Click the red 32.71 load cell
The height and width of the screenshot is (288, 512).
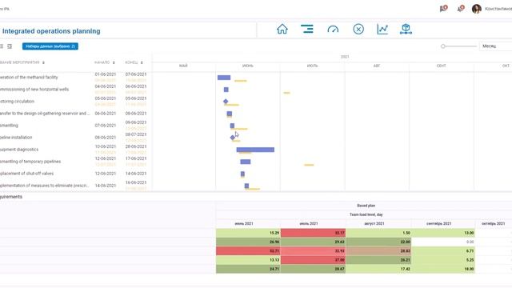click(248, 251)
